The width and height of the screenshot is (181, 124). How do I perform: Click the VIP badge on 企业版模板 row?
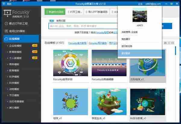35,45
